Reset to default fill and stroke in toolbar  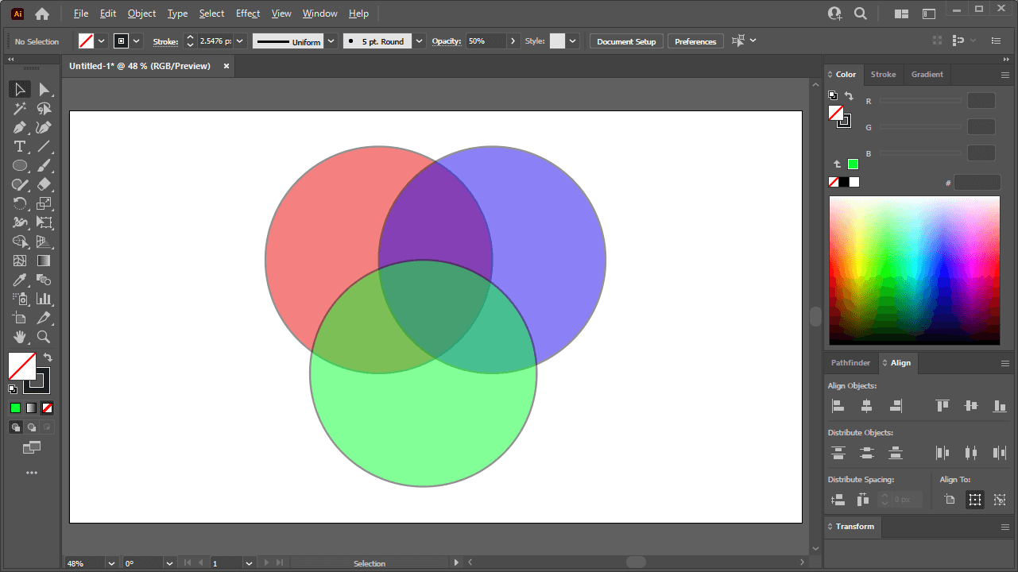click(13, 389)
